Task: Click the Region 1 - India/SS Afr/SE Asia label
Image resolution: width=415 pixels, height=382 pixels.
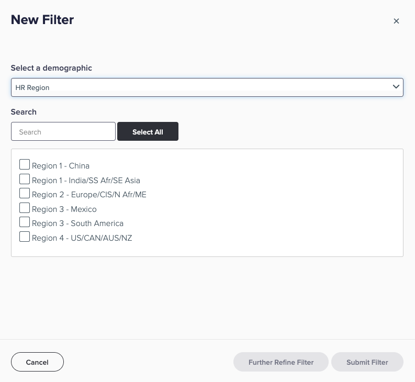Action: click(x=86, y=181)
